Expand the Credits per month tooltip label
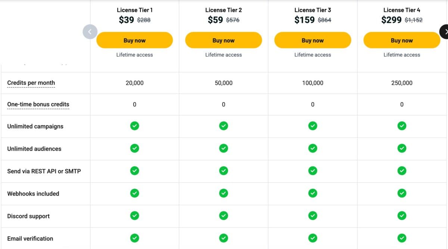 click(x=31, y=83)
